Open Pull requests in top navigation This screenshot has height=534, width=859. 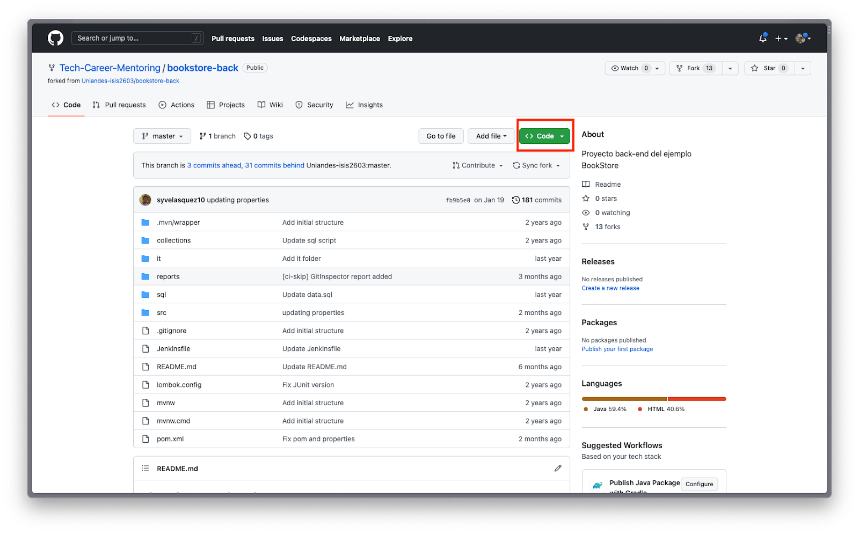pyautogui.click(x=233, y=39)
